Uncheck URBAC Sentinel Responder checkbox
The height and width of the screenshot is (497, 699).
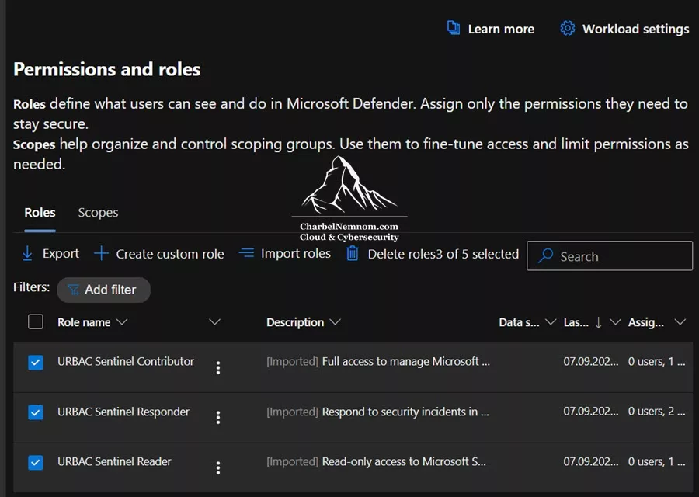[35, 412]
